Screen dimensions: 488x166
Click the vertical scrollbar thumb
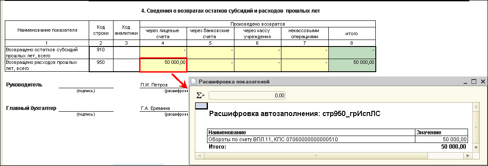[x=475, y=127]
